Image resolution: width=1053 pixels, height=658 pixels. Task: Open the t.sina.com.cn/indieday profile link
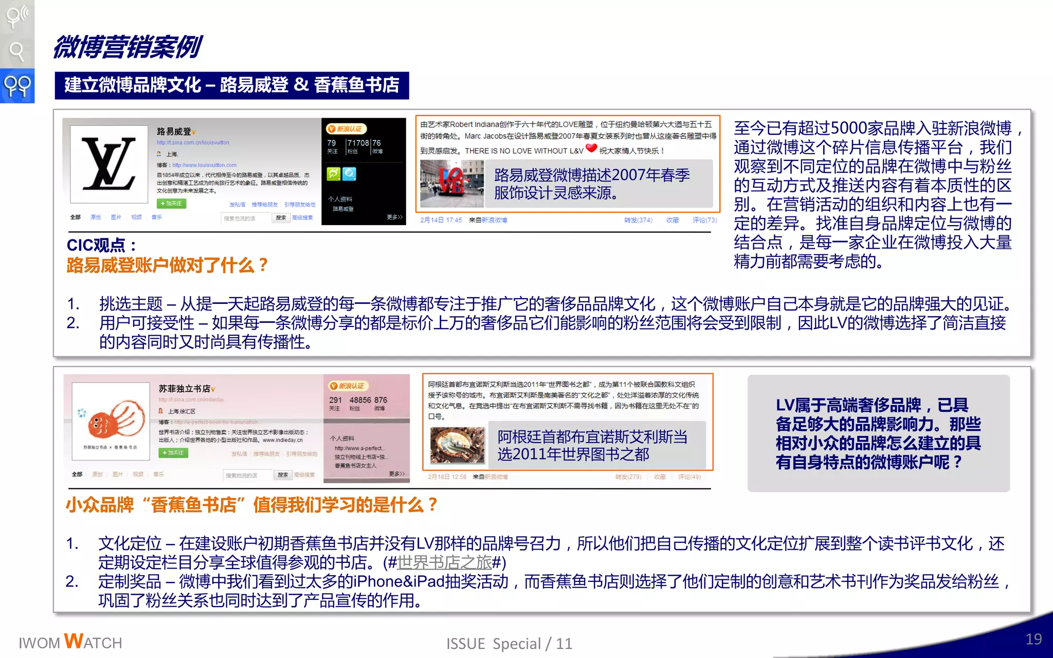[191, 399]
